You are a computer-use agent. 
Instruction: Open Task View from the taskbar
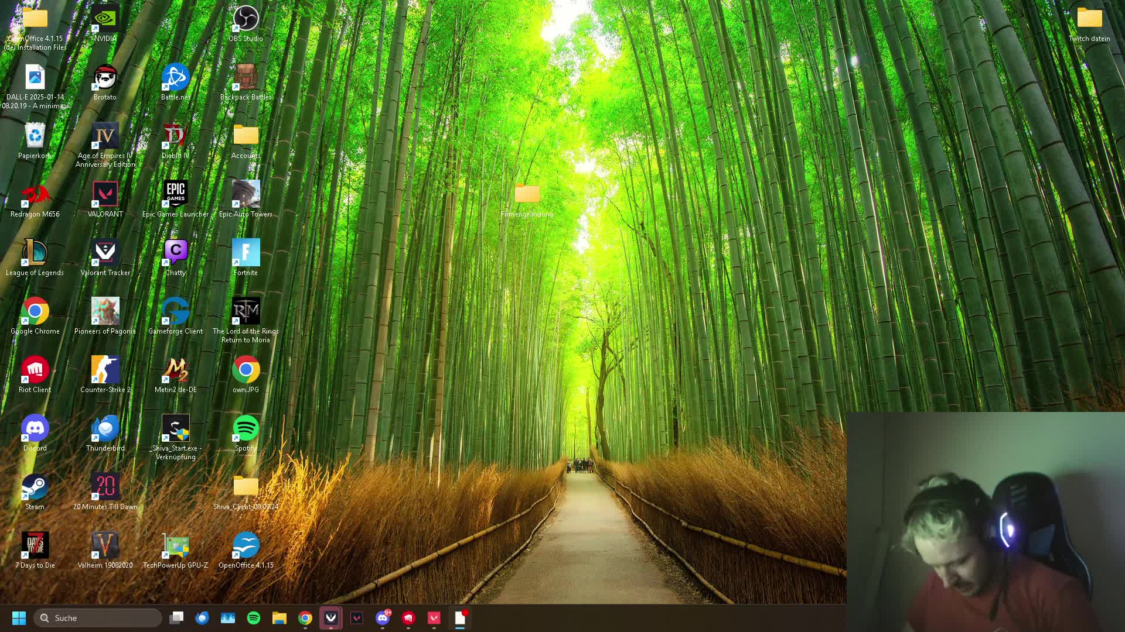pyautogui.click(x=176, y=618)
